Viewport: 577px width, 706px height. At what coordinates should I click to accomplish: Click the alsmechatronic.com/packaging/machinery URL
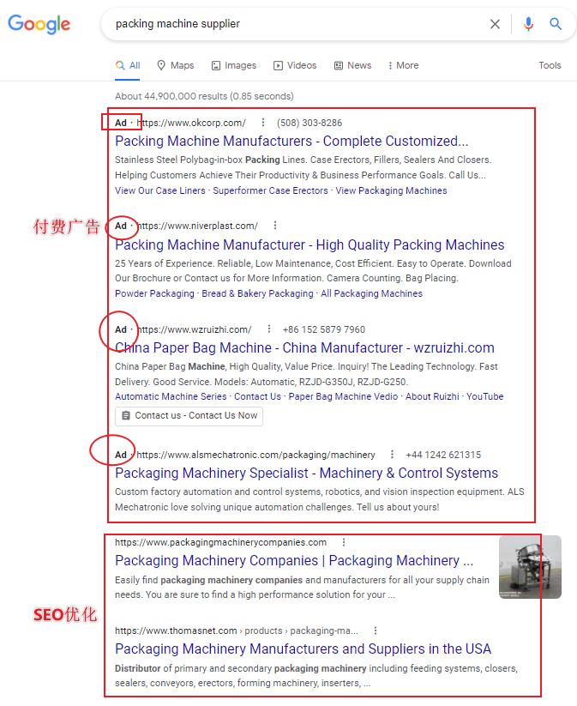pos(255,455)
